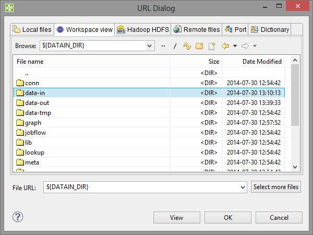Click the Cancel button

pyautogui.click(x=279, y=217)
